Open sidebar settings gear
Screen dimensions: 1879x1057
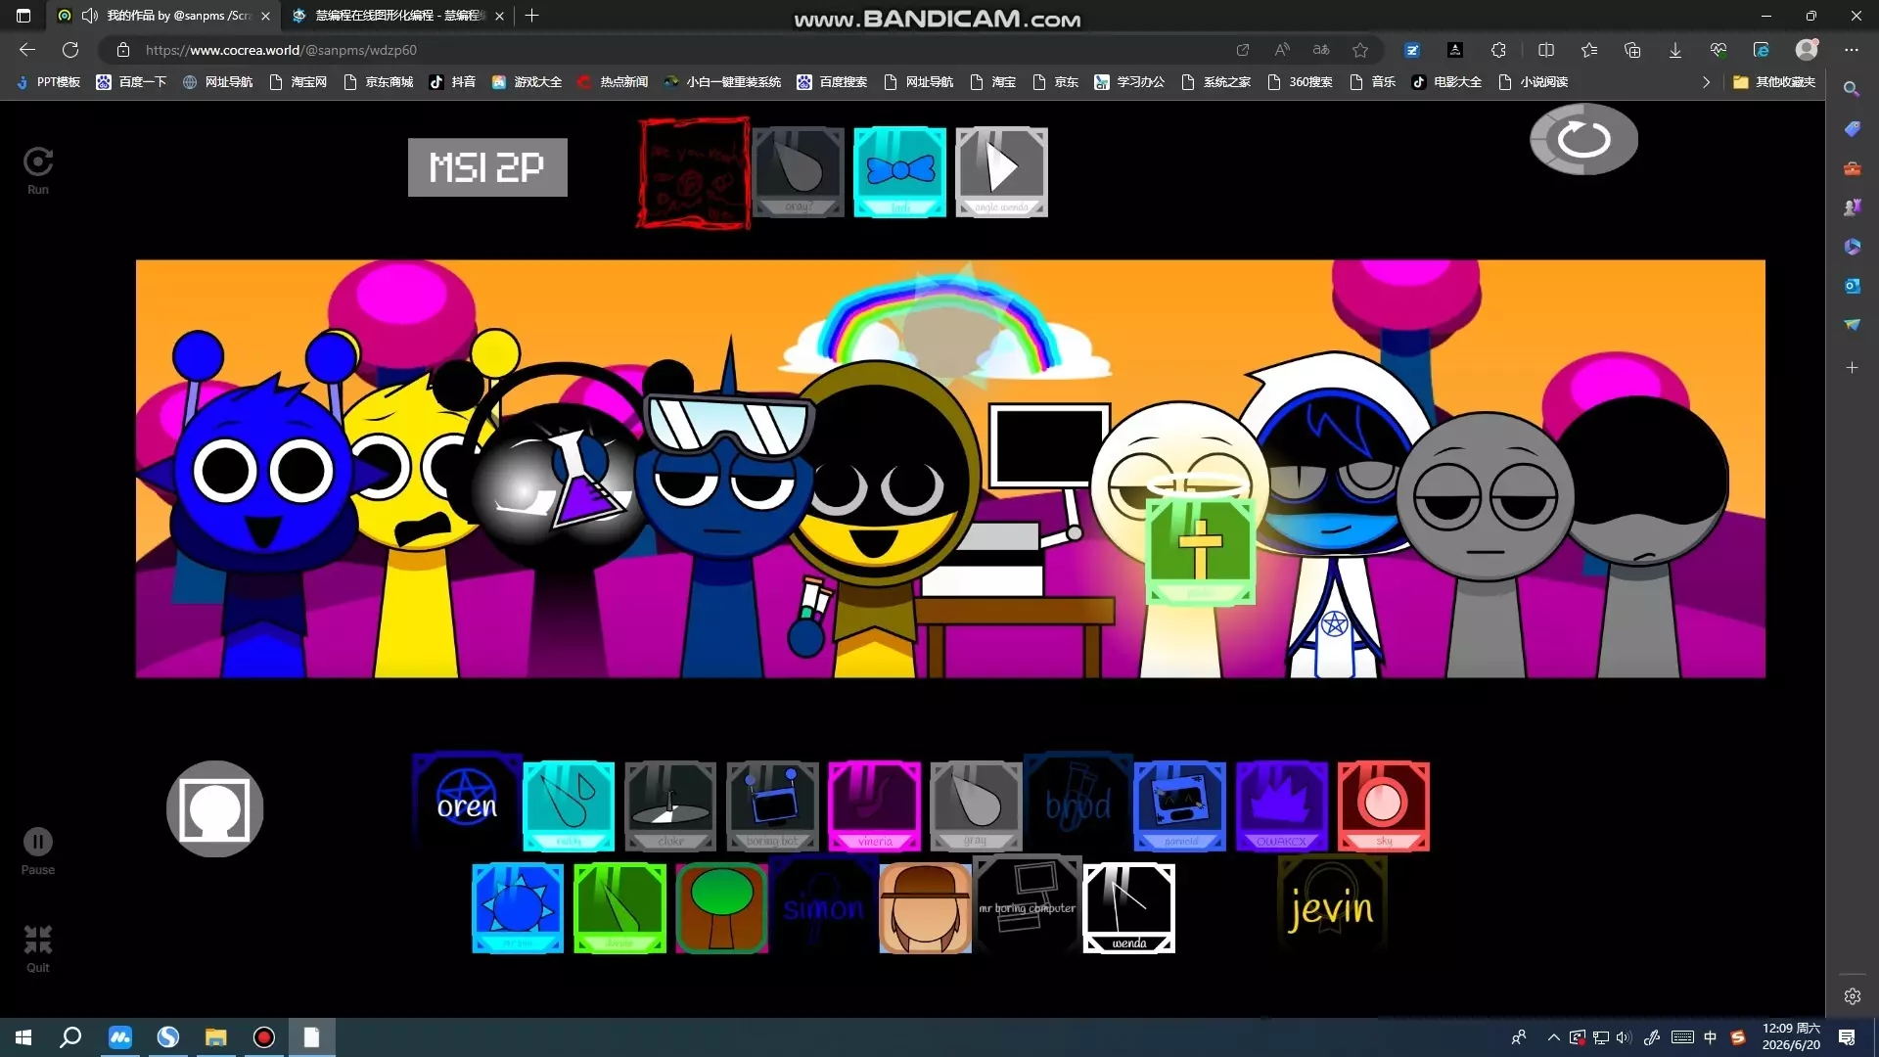pyautogui.click(x=1852, y=996)
